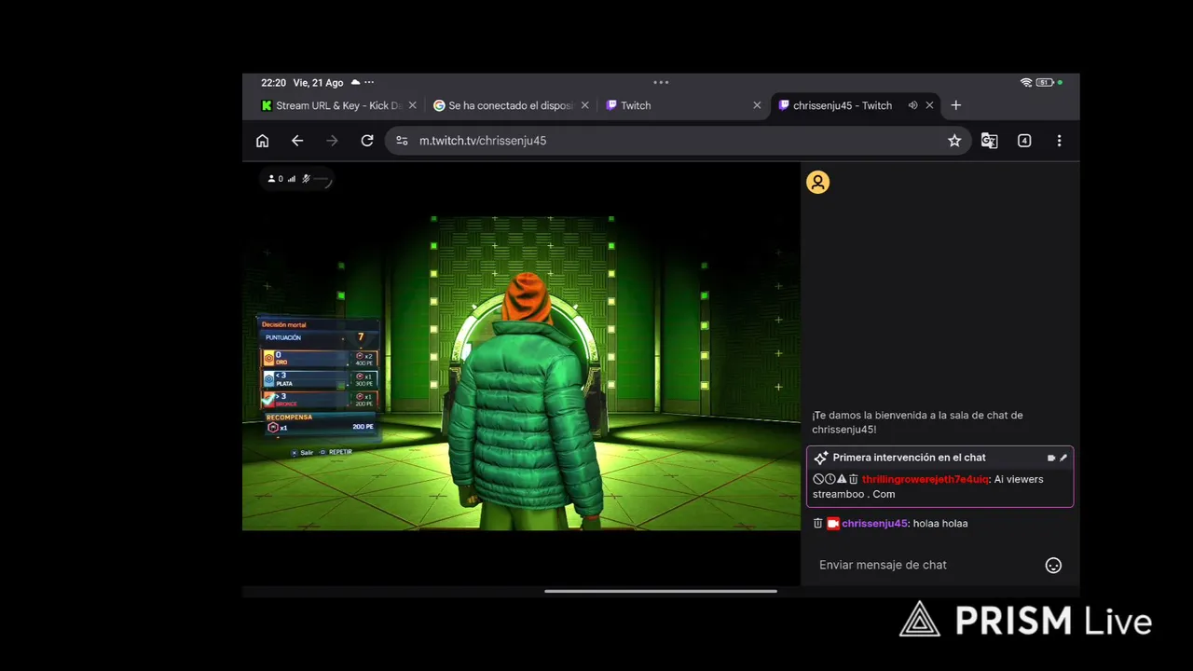Open the tab switcher showing 4 tabs

(x=1024, y=141)
